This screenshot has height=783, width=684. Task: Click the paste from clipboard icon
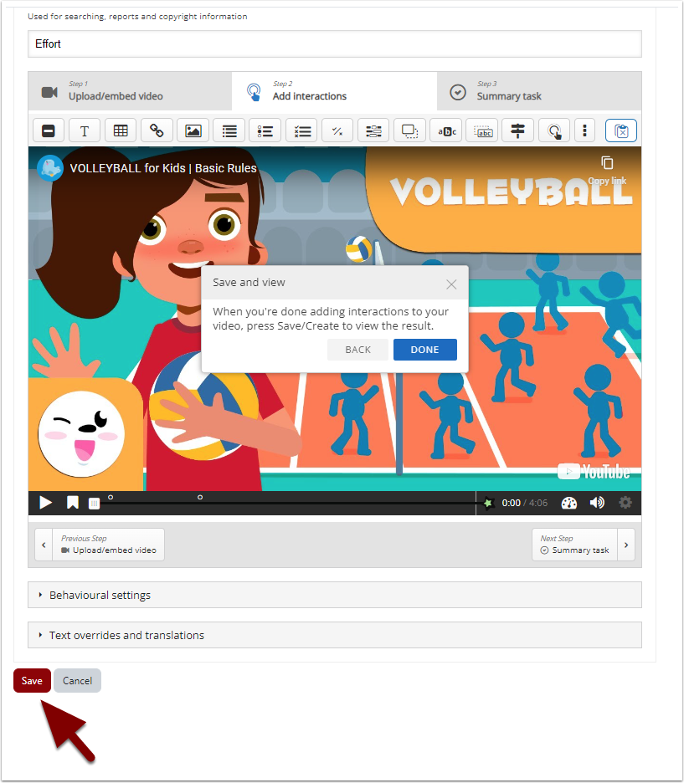tap(620, 130)
